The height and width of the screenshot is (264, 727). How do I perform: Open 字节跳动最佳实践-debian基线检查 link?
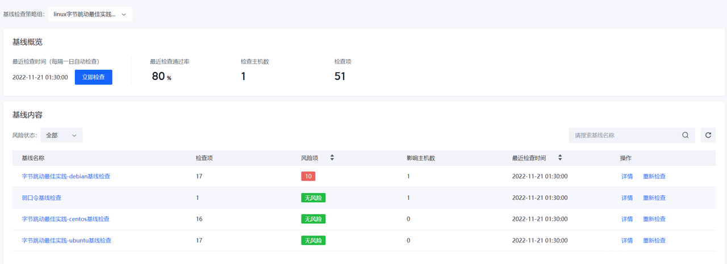(x=66, y=177)
